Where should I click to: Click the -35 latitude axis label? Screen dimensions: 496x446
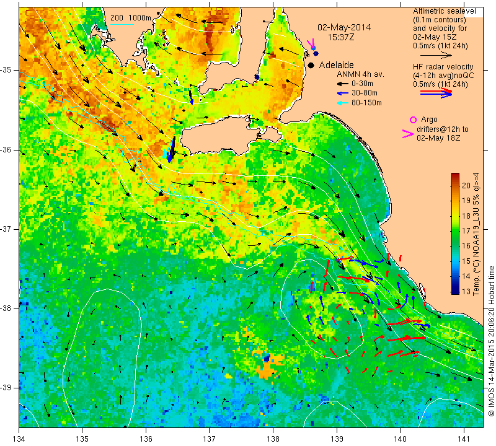6,69
